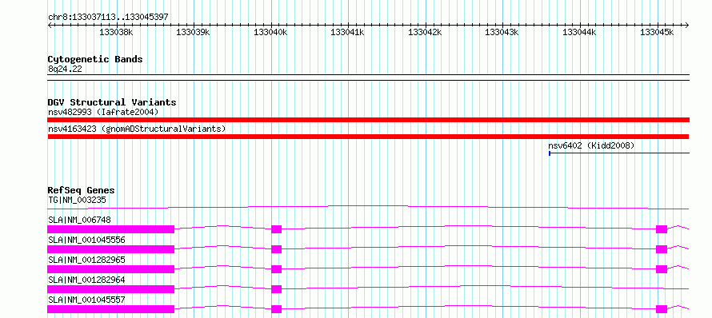Image resolution: width=712 pixels, height=318 pixels.
Task: Open the SLA|NM_001045556 transcript label
Action: point(86,240)
